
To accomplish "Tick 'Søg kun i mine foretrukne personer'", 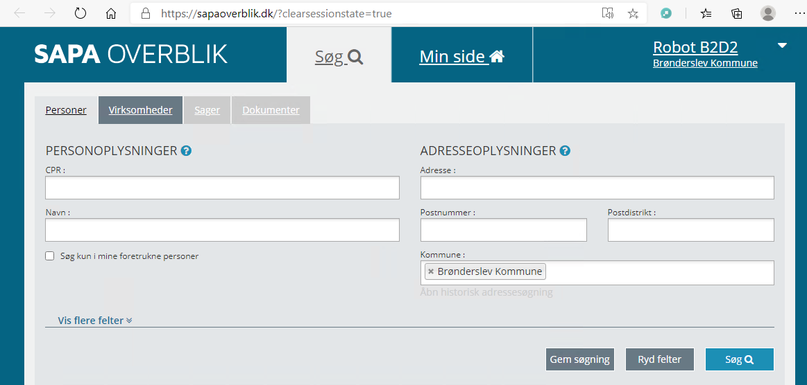I will click(x=50, y=256).
